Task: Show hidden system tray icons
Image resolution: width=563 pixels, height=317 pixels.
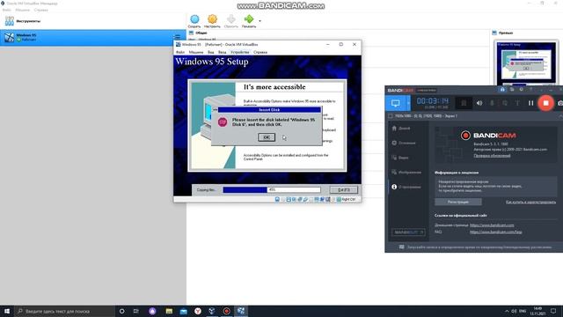Action: point(507,311)
